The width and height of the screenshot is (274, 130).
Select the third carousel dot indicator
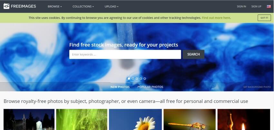137,79
